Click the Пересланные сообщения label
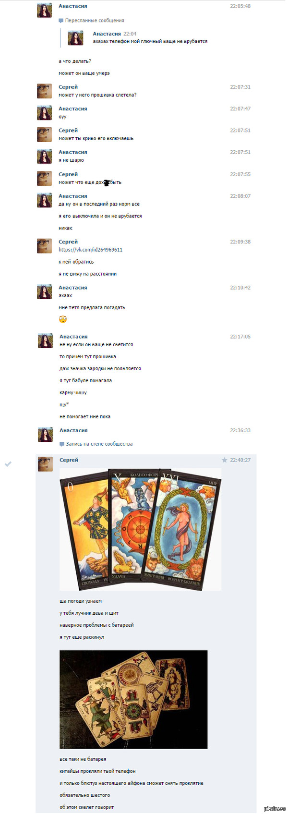This screenshot has height=814, width=288. pos(95,21)
